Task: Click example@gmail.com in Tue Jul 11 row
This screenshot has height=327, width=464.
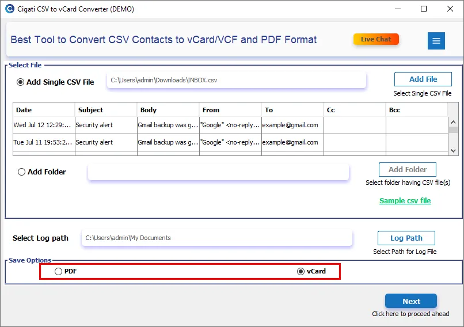Action: (x=292, y=142)
